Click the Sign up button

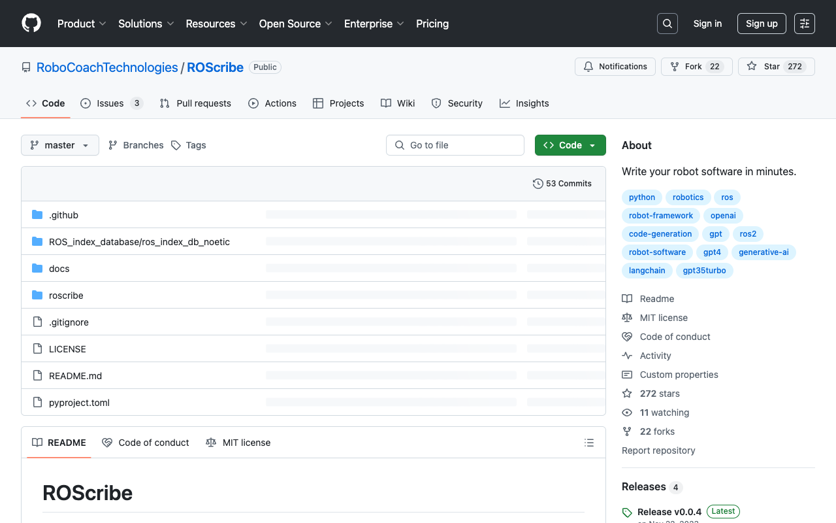pyautogui.click(x=762, y=24)
